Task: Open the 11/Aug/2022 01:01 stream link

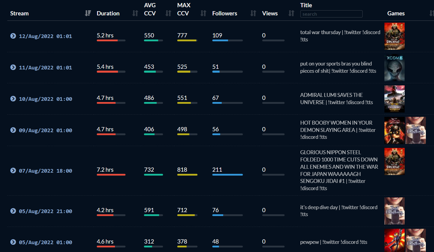Action: point(45,68)
